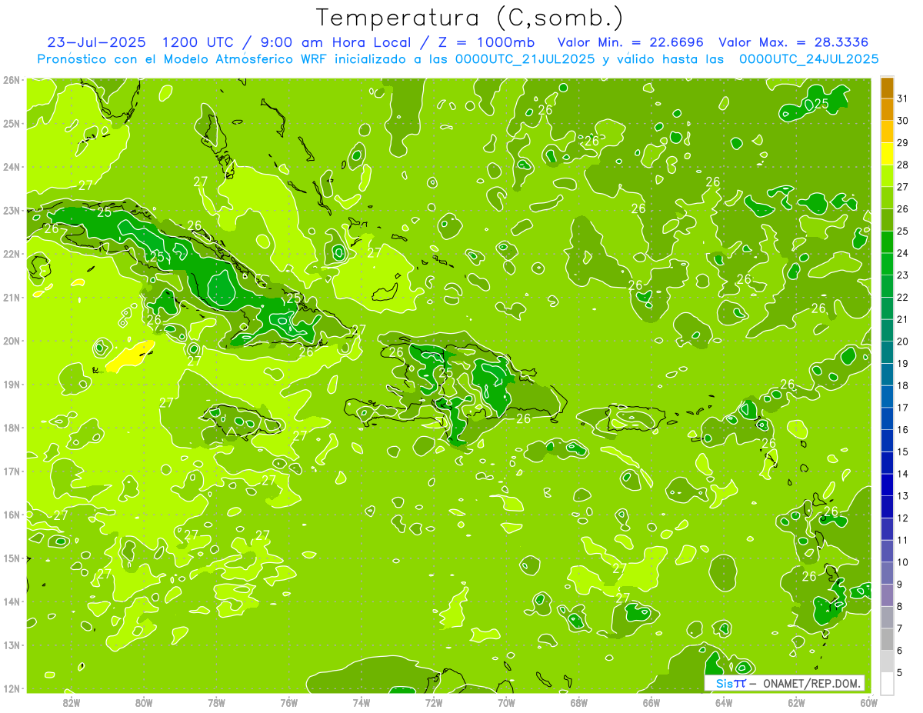The height and width of the screenshot is (713, 923).
Task: Click the 17N latitude axis label
Action: point(12,471)
